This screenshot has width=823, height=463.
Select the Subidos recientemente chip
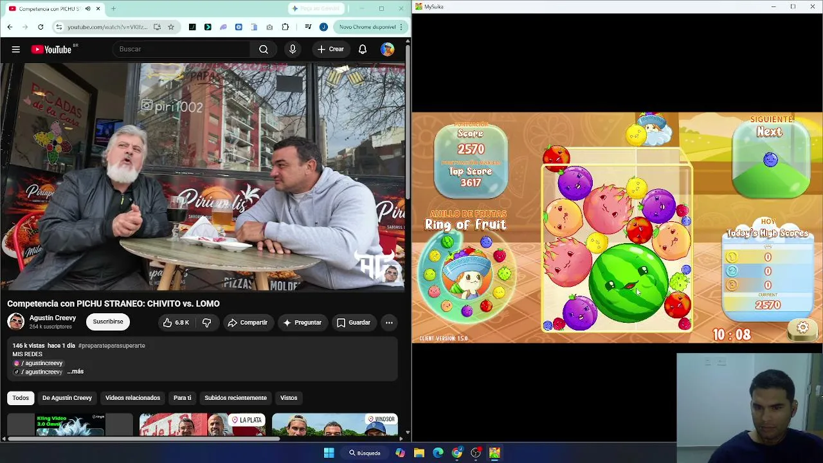[235, 398]
